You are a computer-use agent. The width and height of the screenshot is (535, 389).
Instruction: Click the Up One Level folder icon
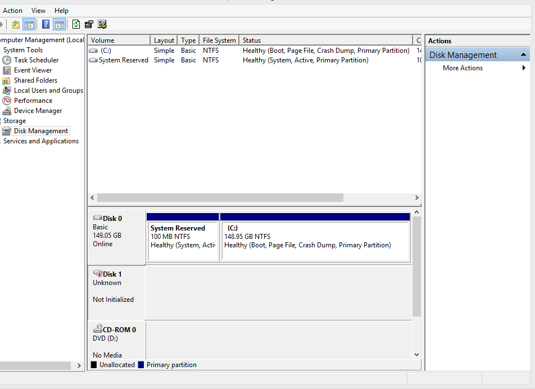(16, 25)
